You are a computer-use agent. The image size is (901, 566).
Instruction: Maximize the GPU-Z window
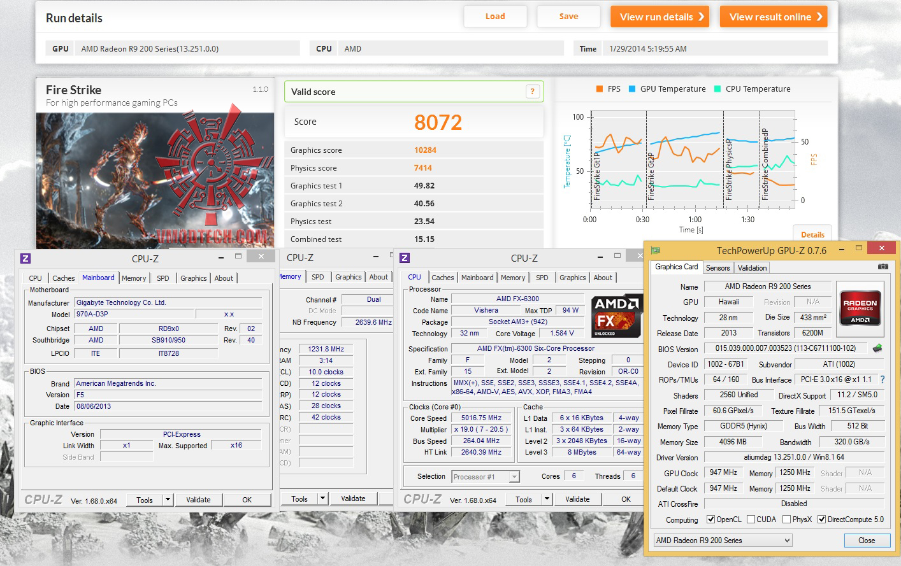pos(859,248)
